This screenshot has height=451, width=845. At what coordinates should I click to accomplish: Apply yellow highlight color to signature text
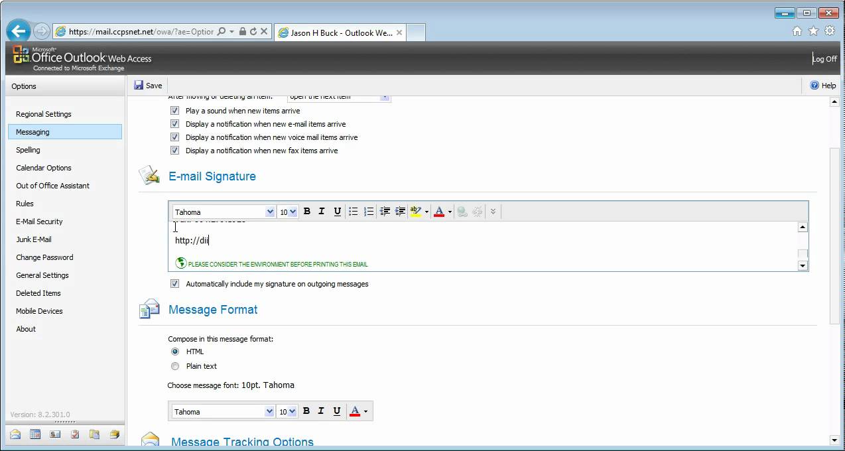pyautogui.click(x=416, y=212)
